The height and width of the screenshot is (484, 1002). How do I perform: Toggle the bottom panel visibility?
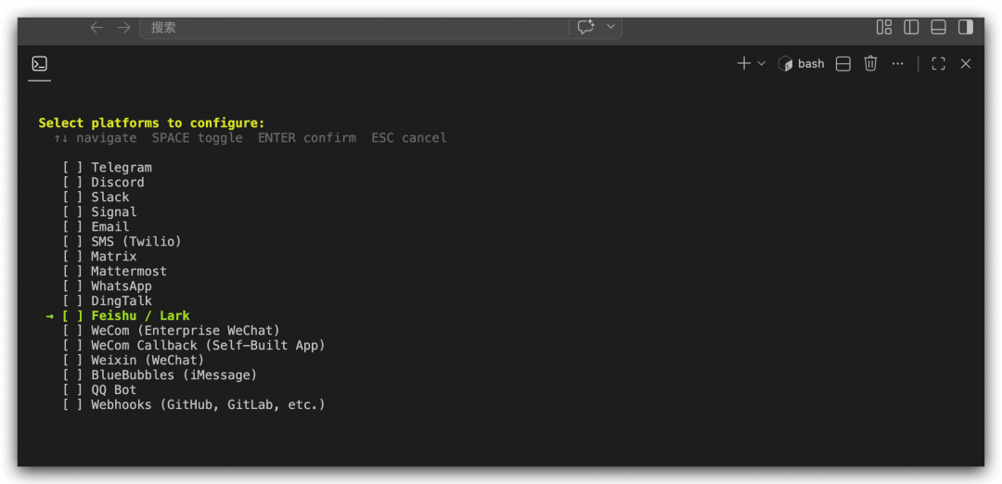[938, 27]
